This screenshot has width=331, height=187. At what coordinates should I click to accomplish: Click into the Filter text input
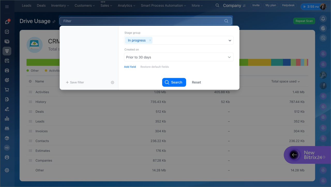tap(142, 21)
